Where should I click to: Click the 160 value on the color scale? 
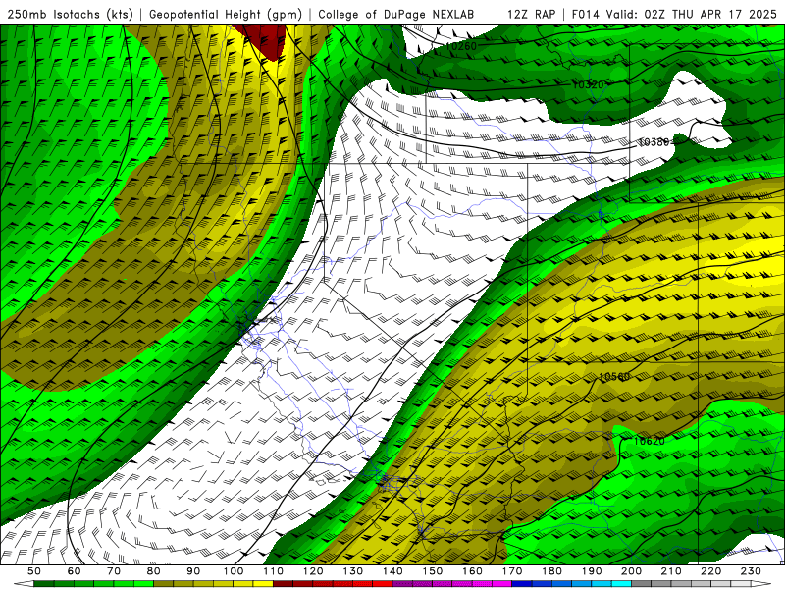[472, 571]
